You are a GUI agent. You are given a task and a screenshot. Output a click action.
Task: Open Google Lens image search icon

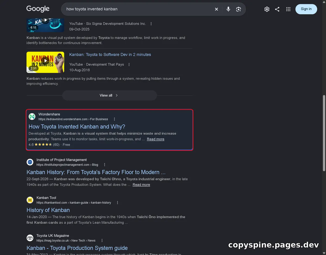coord(239,9)
